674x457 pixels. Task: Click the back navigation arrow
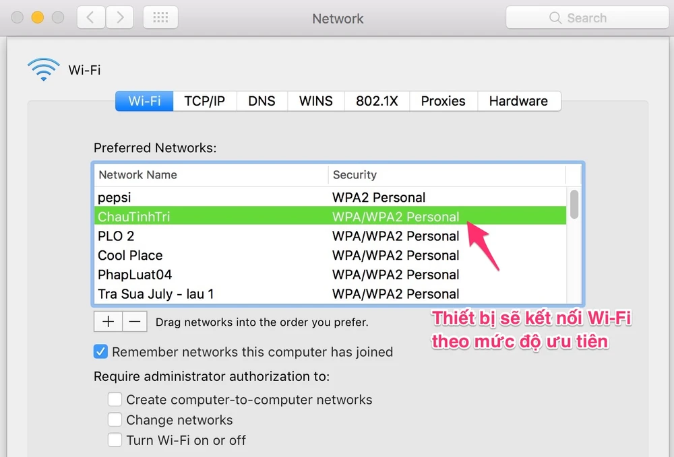pyautogui.click(x=90, y=17)
